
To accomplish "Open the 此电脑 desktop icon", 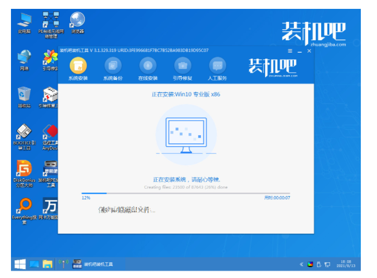I will (x=25, y=23).
